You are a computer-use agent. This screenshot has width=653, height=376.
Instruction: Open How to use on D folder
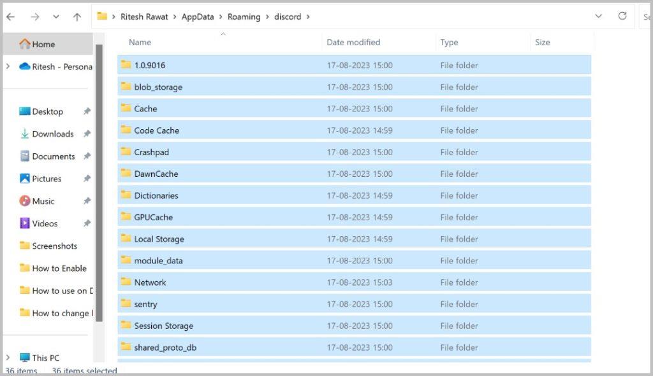point(62,291)
